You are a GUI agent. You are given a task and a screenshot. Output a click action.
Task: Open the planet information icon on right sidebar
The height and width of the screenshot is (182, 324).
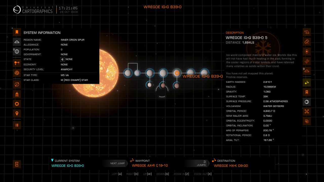307,32
